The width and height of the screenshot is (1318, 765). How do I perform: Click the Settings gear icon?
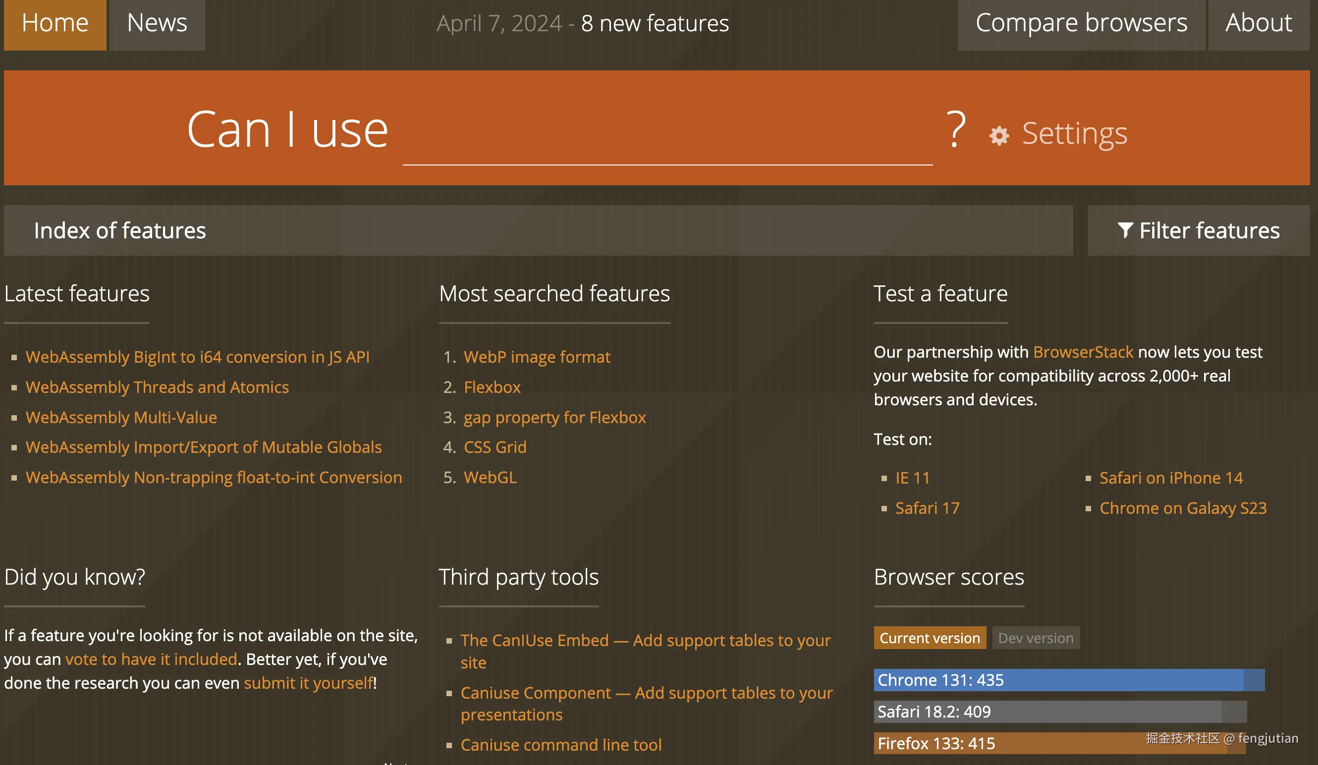(999, 135)
